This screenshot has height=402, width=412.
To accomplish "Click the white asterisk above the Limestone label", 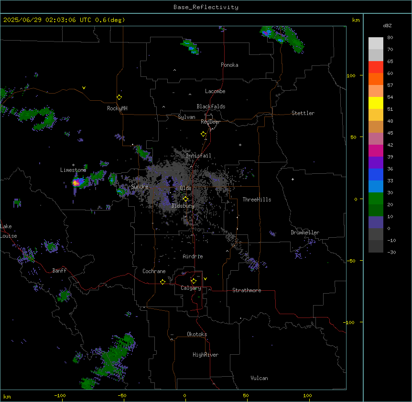I will coord(73,165).
